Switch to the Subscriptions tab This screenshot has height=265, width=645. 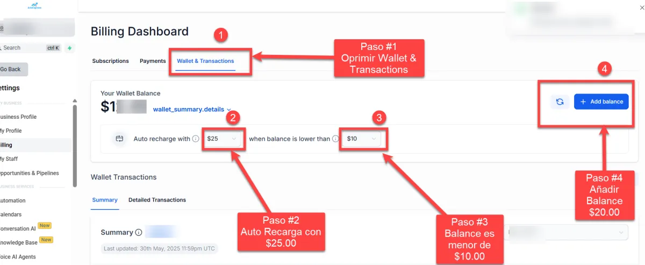[110, 61]
